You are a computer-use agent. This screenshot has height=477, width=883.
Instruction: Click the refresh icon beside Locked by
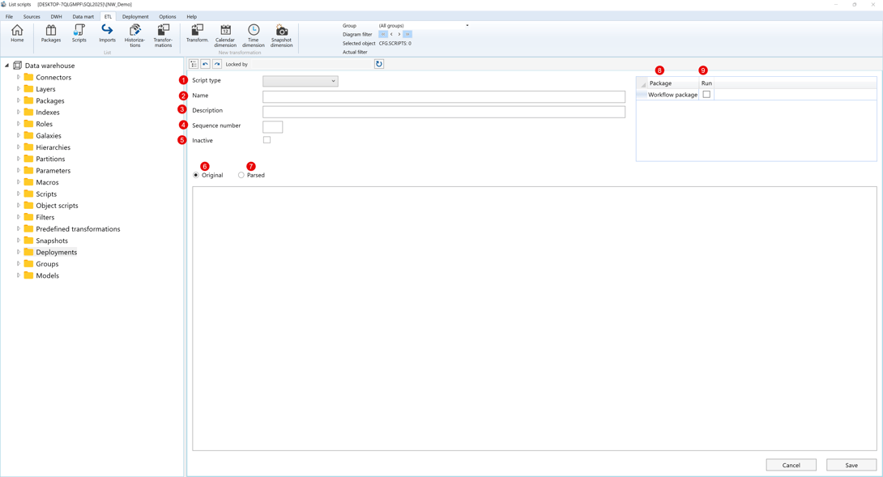point(379,64)
